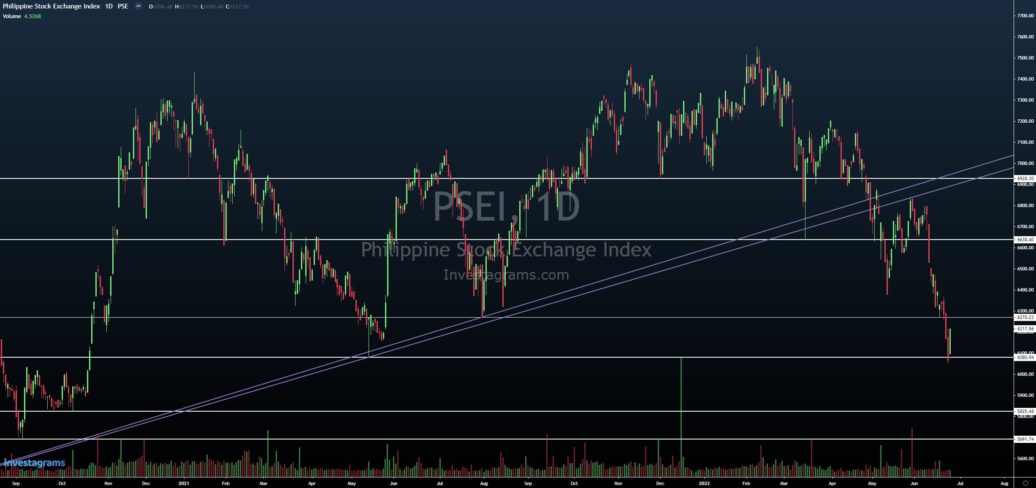The height and width of the screenshot is (488, 1036).
Task: Select the 5691.74 horizontal line label
Action: click(x=1025, y=439)
